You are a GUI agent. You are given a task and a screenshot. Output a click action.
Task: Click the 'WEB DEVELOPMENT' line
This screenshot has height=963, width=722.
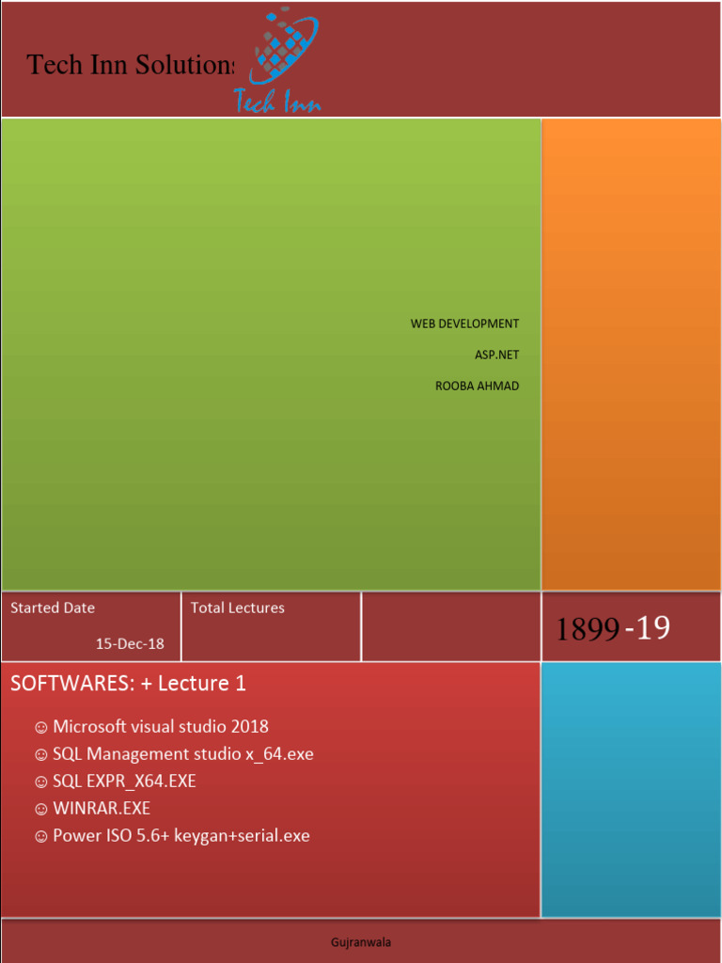pos(464,324)
